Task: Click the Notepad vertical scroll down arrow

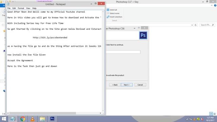Action: coord(103,110)
